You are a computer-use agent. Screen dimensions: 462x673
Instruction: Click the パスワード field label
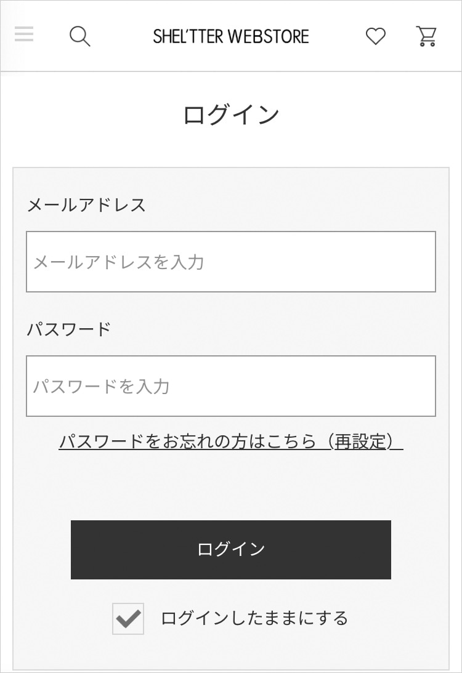[x=69, y=329]
